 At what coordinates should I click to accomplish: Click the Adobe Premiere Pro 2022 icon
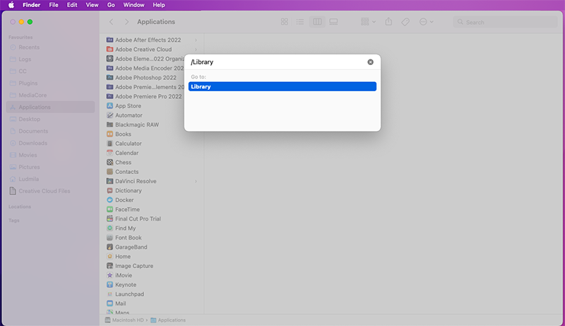[x=110, y=96]
